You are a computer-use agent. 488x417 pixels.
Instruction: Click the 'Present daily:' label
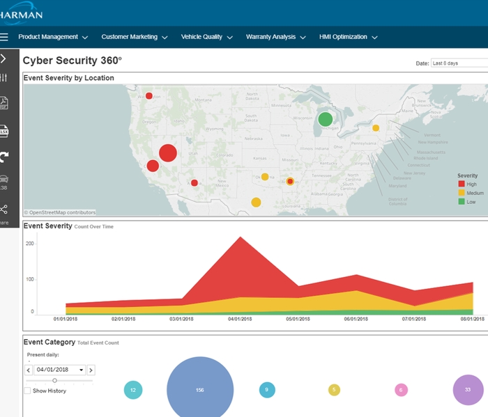[x=43, y=354]
